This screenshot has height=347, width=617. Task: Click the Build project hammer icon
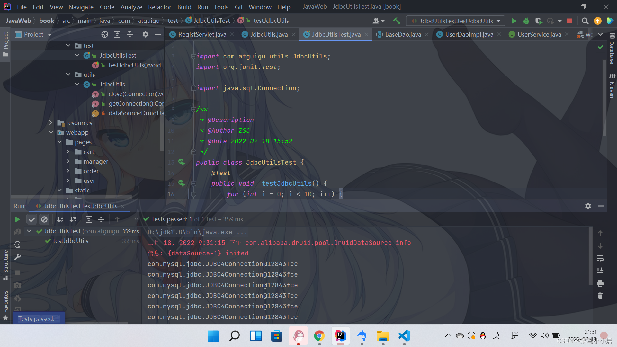point(397,21)
